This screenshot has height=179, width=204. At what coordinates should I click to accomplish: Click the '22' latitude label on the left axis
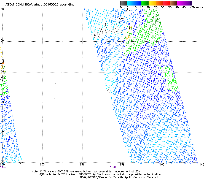coord(2,132)
